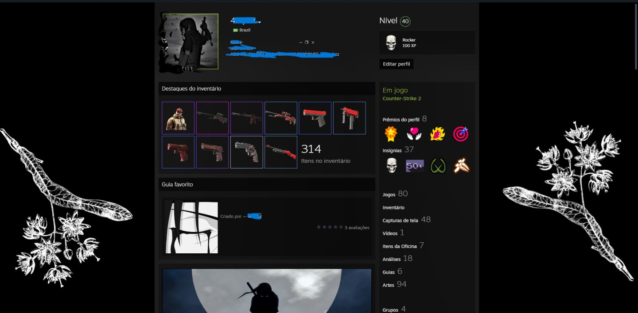View the flaming heart profile award

[437, 134]
